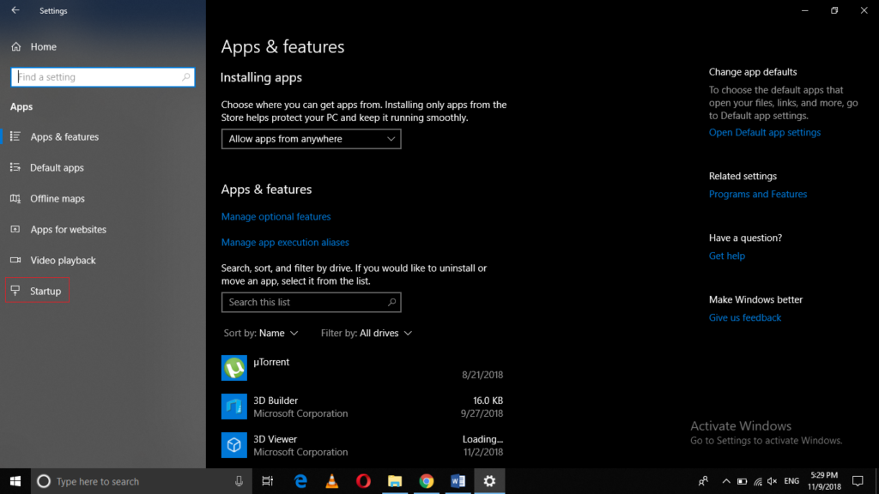Click the Search this list field
This screenshot has width=879, height=494.
(311, 303)
